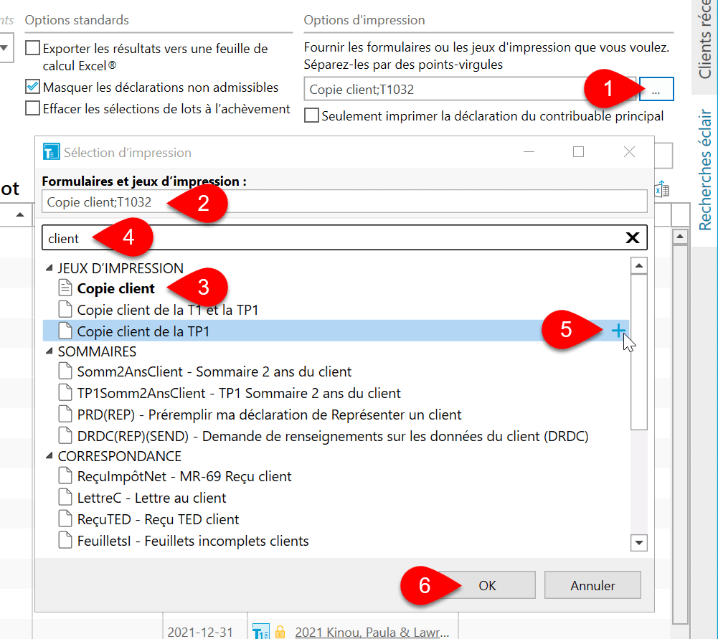Close the Sélection d'impression dialog
Screen dimensions: 718x639
(629, 152)
